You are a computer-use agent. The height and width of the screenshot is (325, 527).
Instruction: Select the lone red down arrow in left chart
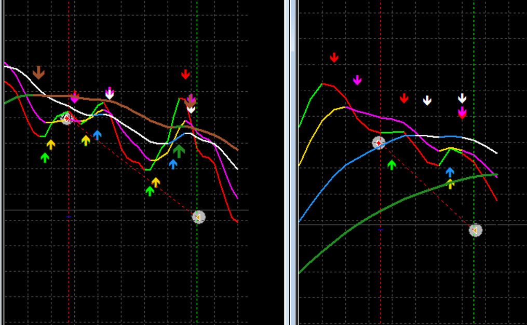point(185,74)
